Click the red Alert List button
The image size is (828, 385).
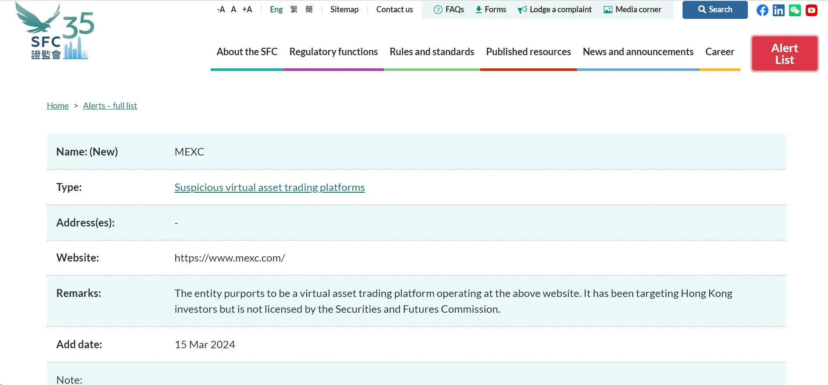(785, 53)
